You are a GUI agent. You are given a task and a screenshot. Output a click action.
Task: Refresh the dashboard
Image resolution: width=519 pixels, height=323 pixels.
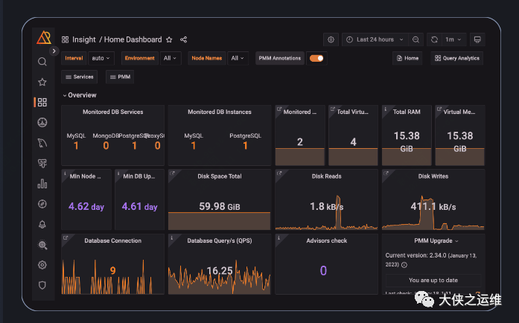(x=434, y=39)
